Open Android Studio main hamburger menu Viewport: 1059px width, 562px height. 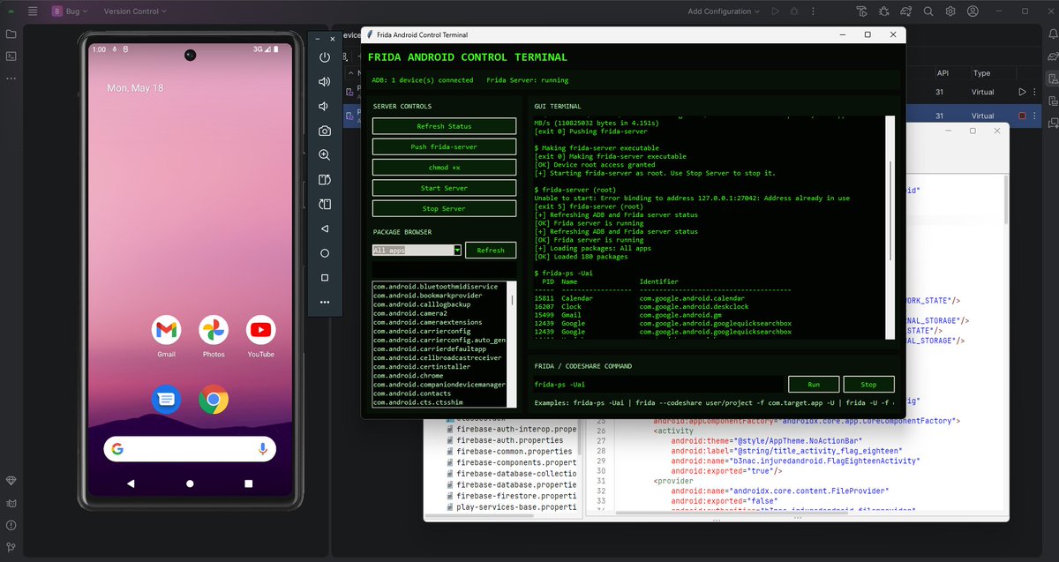[x=33, y=11]
